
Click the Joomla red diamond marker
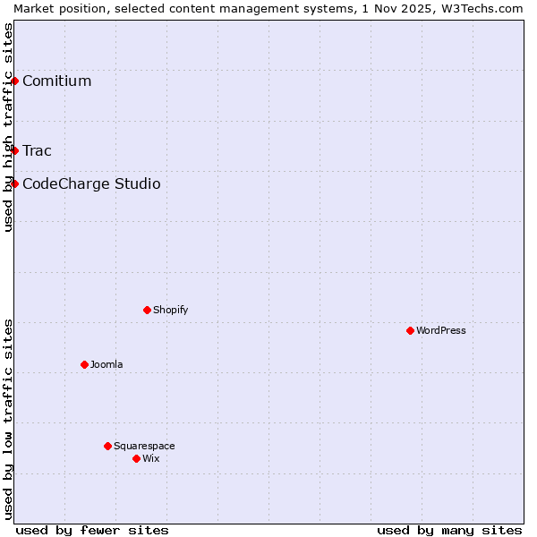click(84, 364)
